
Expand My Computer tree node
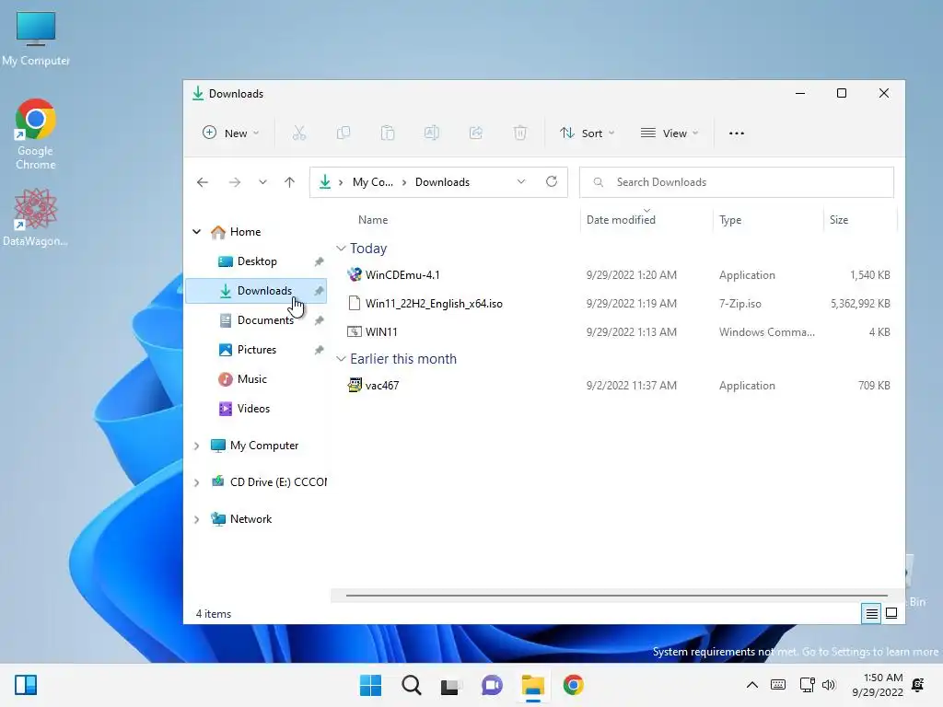pyautogui.click(x=197, y=446)
